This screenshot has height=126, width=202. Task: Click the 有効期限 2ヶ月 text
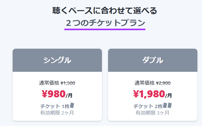(x=57, y=113)
